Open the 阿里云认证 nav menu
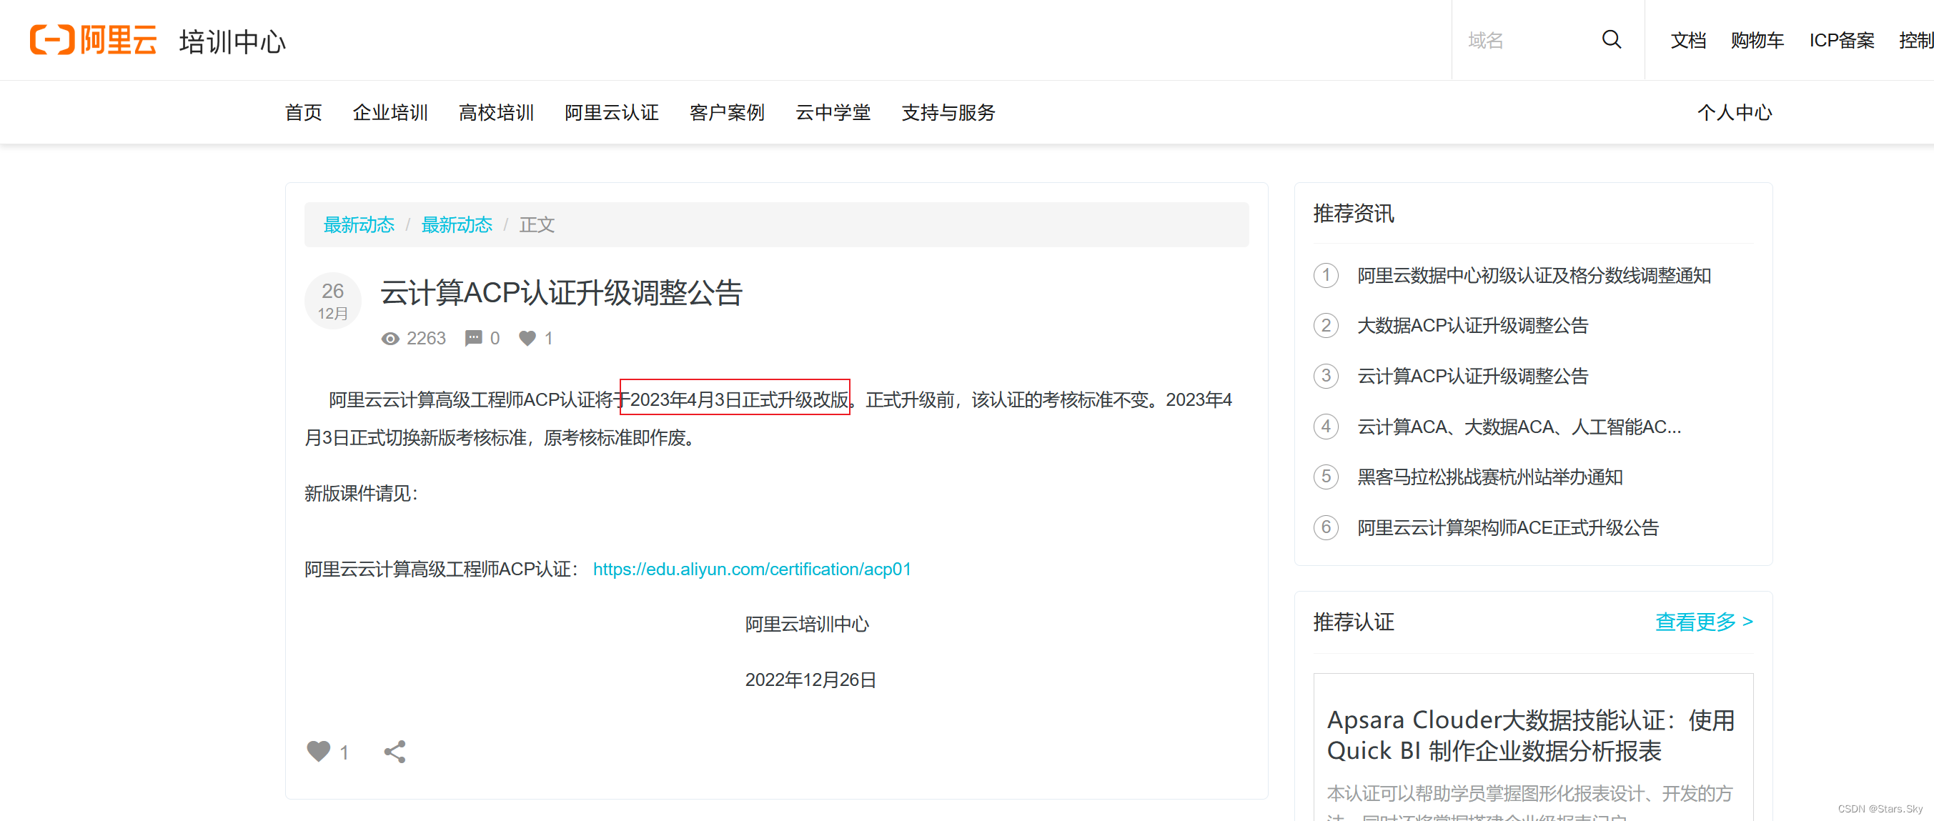Screen dimensions: 1934x821 611,113
